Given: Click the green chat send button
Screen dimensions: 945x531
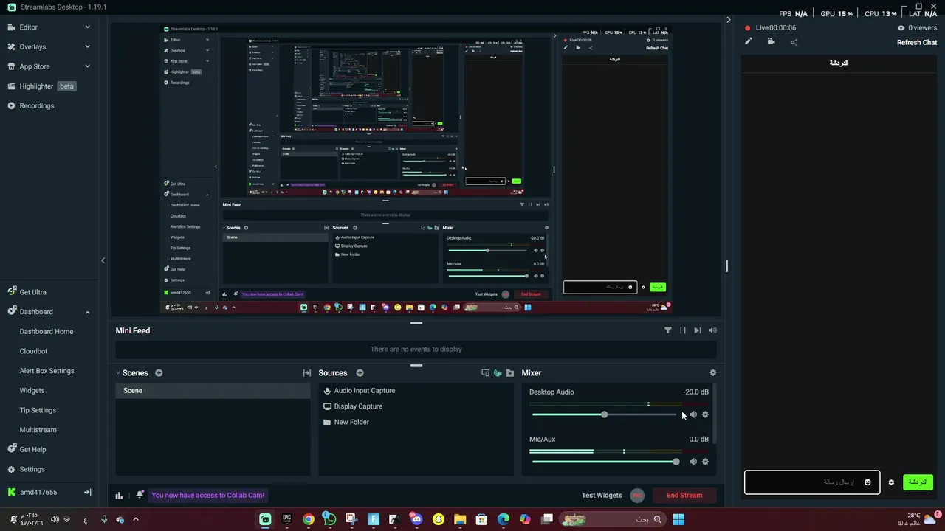Looking at the screenshot, I should [918, 482].
